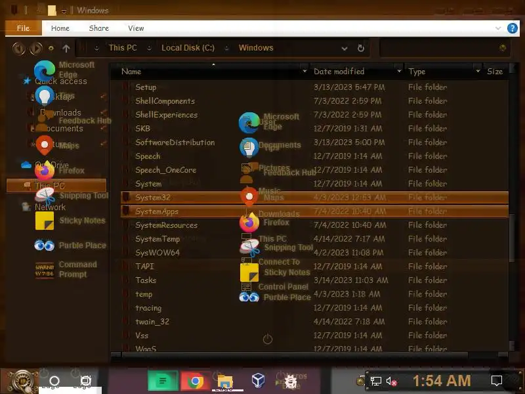
Task: Open Microsoft Edge in center overlay
Action: [249, 122]
